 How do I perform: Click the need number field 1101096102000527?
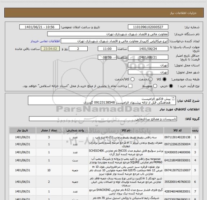click(x=148, y=27)
